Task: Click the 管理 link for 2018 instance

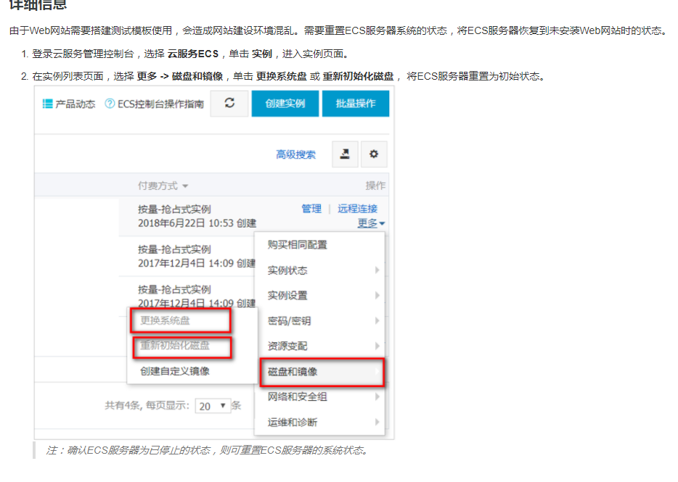Action: click(311, 209)
